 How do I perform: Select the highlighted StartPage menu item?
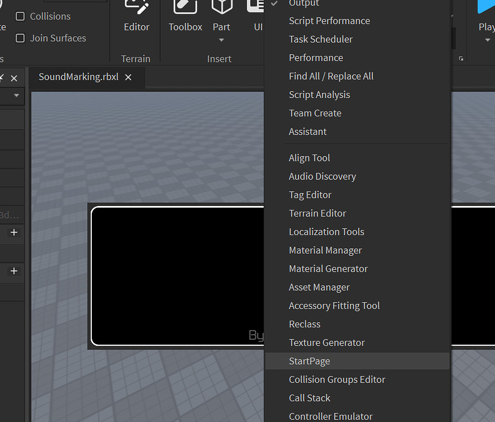357,361
